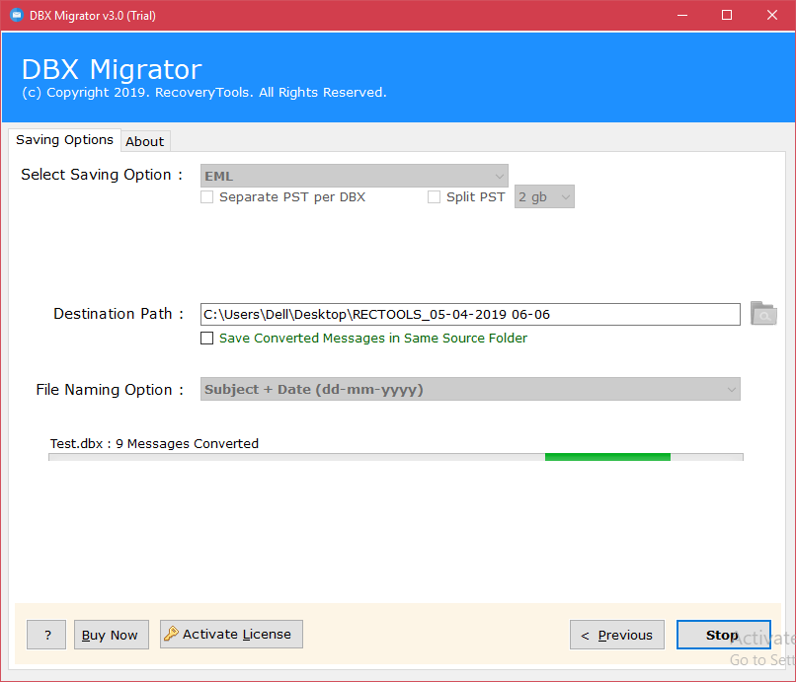Minimize the DBX Migrator window
Image resolution: width=796 pixels, height=682 pixels.
click(682, 15)
